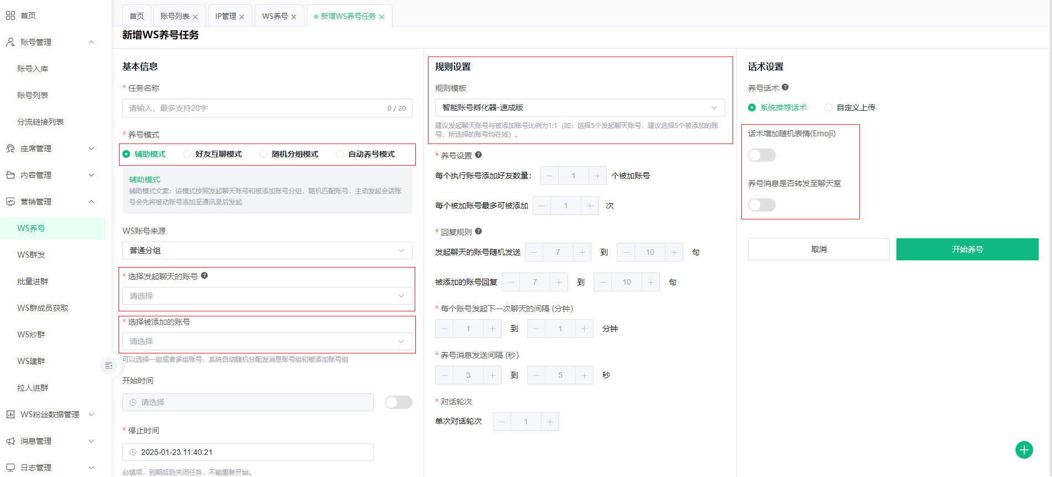Image resolution: width=1052 pixels, height=477 pixels.
Task: Click clock icon in 停止时间 field
Action: pos(133,452)
